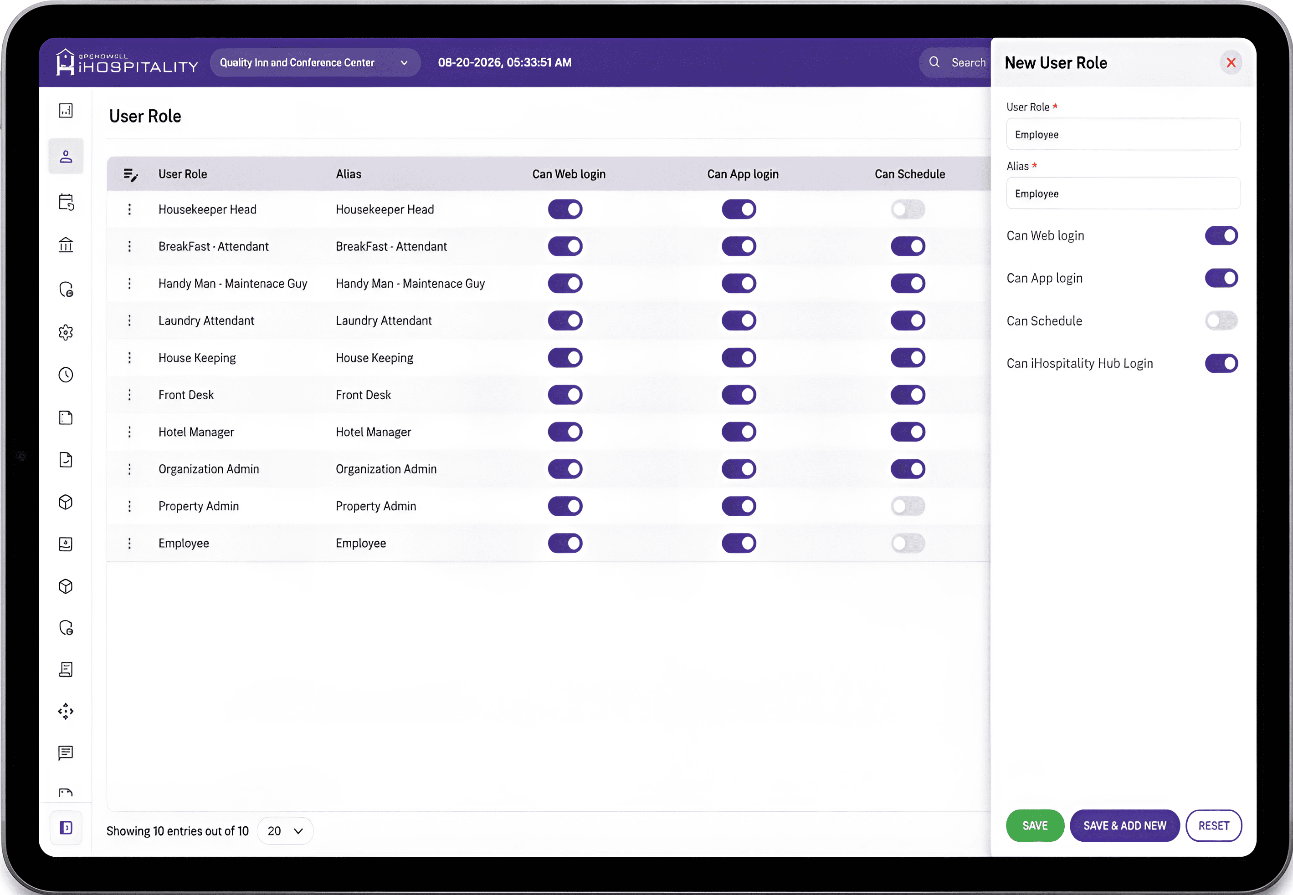Open the entries-per-page dropdown showing 20
The image size is (1293, 895).
[285, 831]
